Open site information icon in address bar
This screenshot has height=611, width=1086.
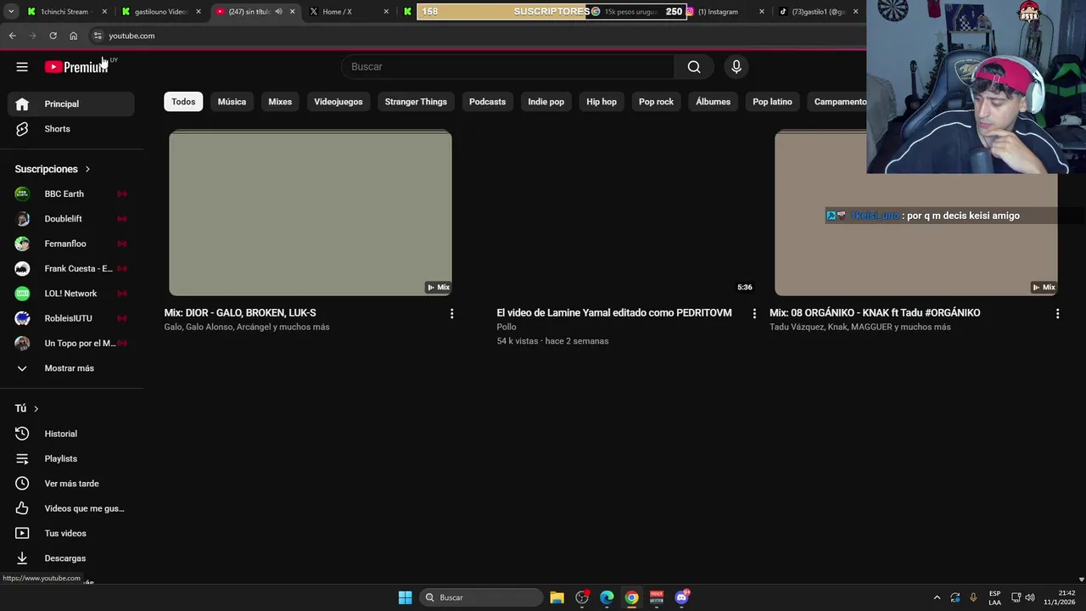tap(98, 36)
